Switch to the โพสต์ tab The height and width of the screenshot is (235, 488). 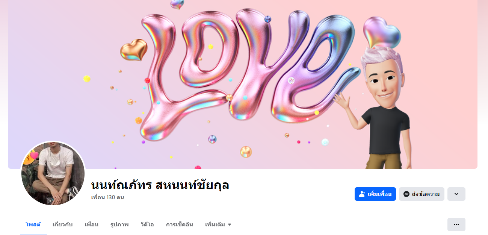pos(33,224)
